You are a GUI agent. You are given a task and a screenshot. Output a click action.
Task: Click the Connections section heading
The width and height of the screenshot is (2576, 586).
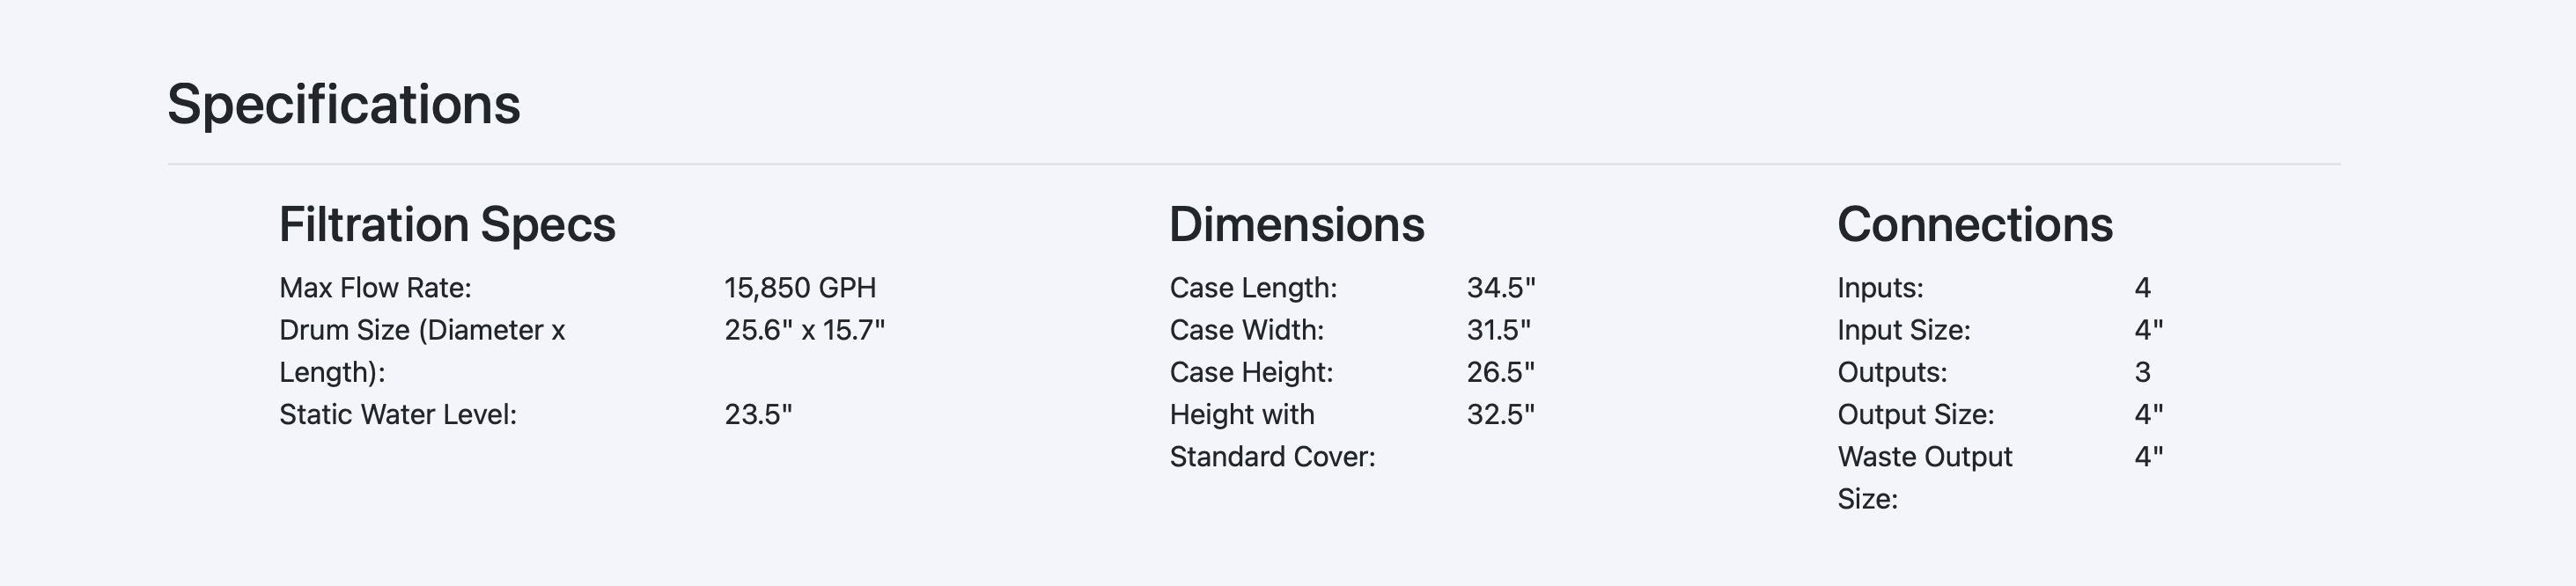click(x=1975, y=224)
